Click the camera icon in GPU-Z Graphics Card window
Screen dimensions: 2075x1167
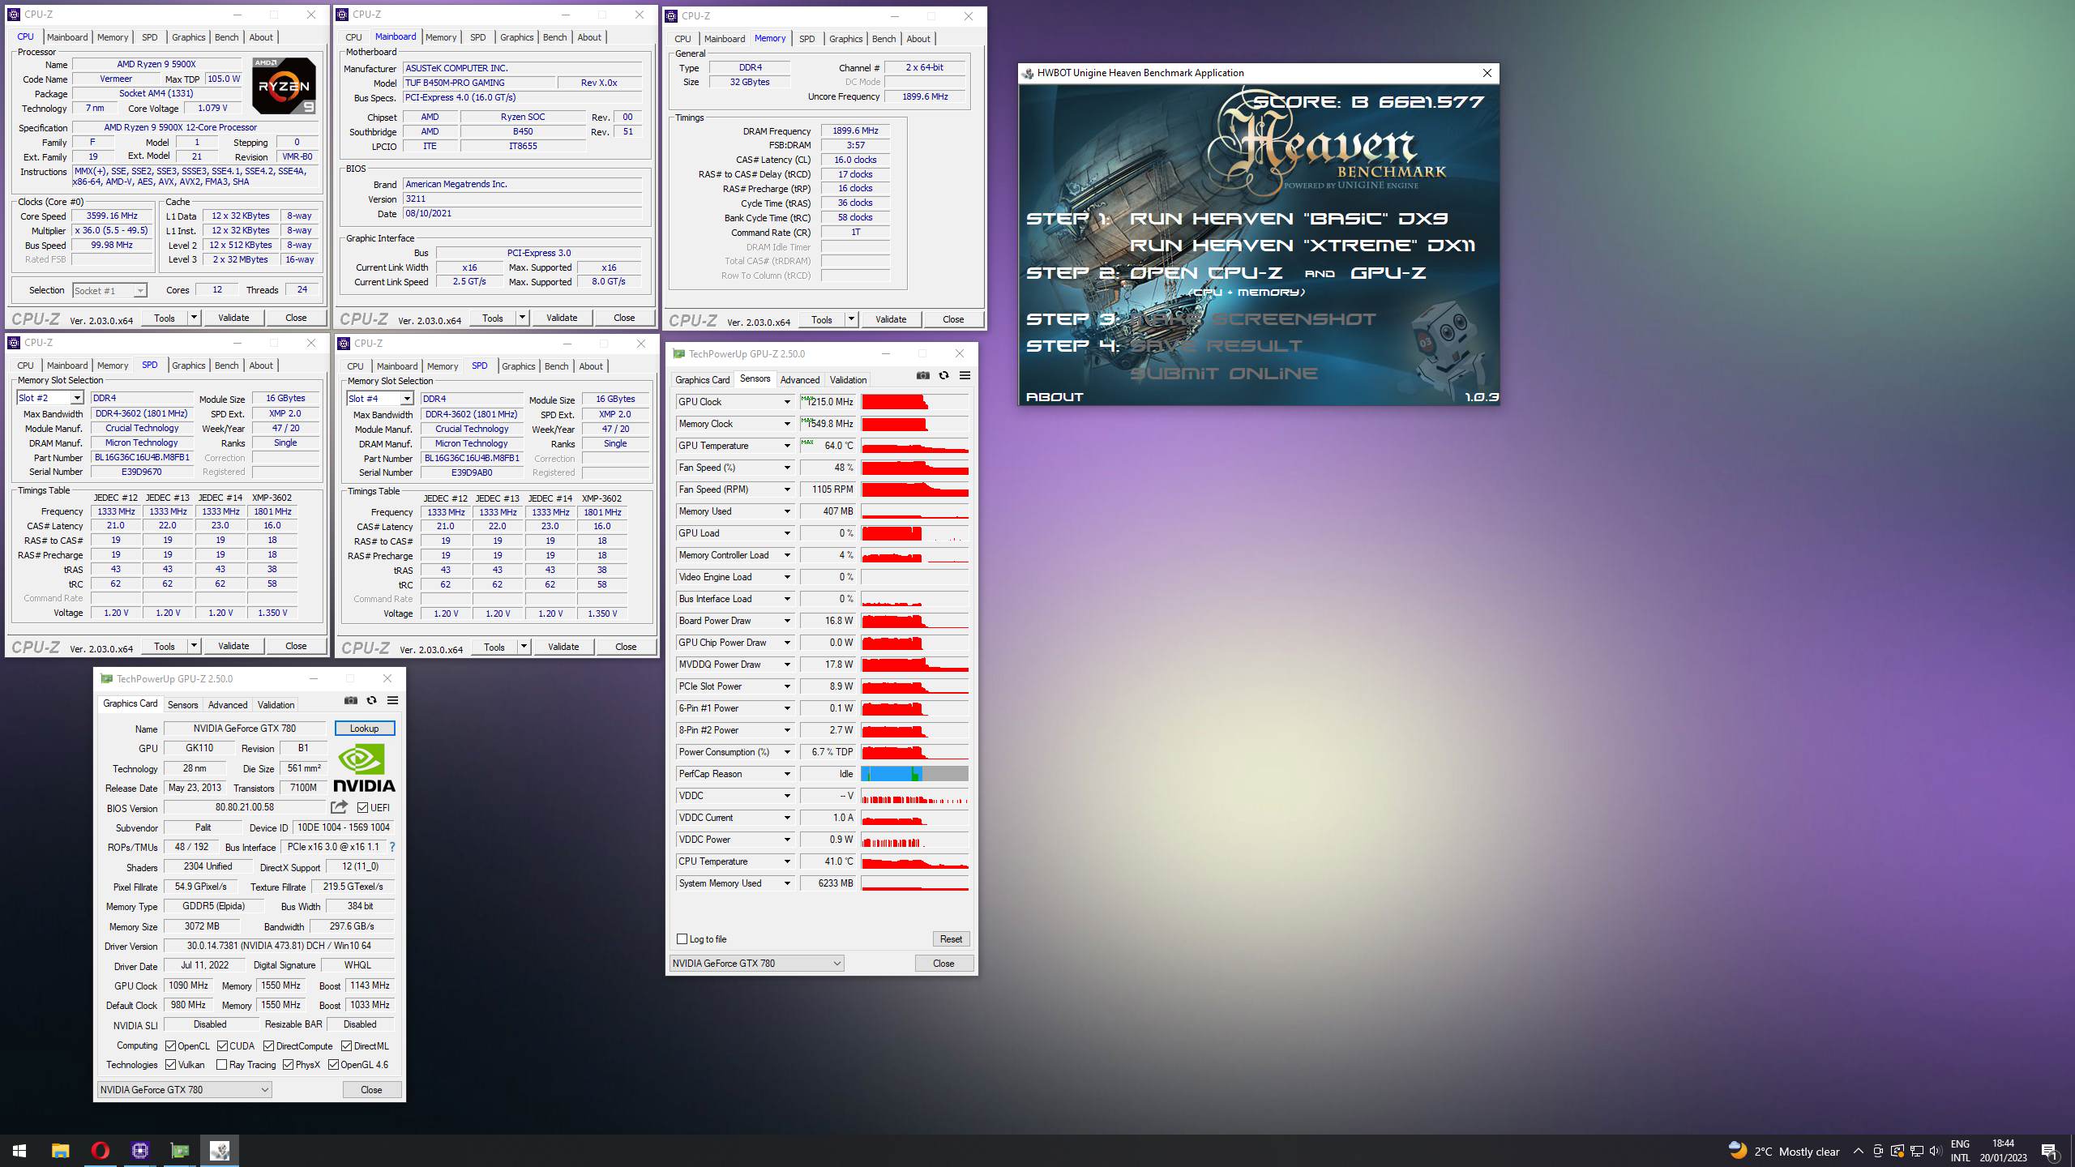[350, 700]
